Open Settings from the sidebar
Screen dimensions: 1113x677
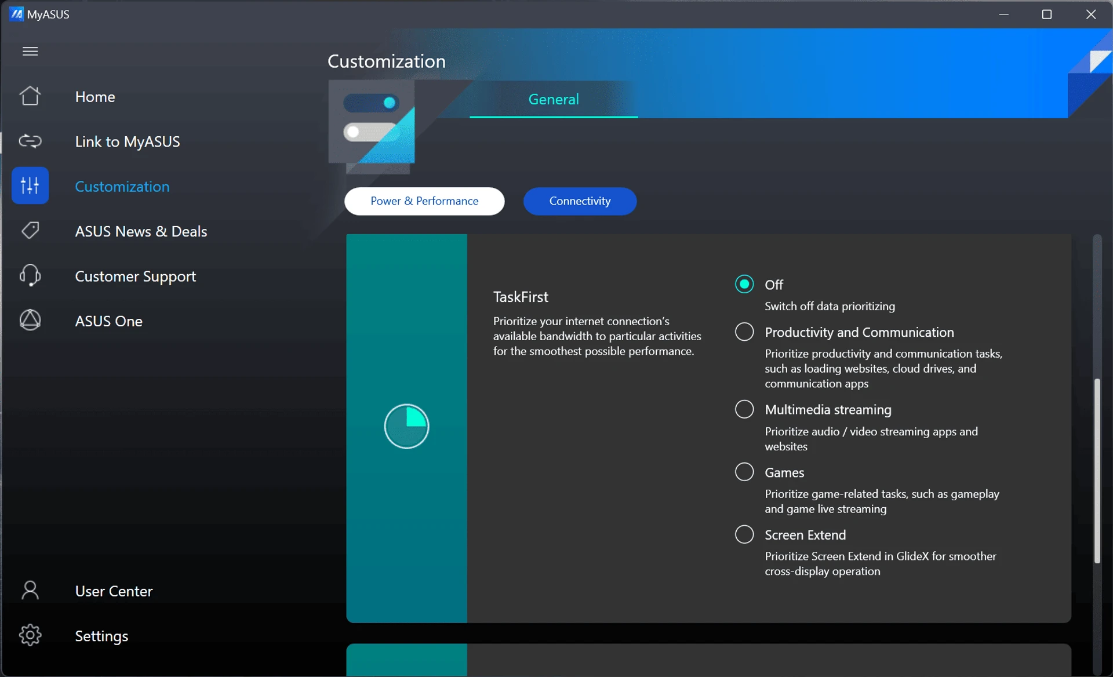101,636
